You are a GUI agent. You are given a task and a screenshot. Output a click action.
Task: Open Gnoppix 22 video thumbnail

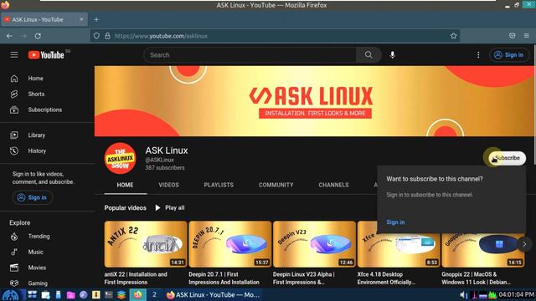482,250
